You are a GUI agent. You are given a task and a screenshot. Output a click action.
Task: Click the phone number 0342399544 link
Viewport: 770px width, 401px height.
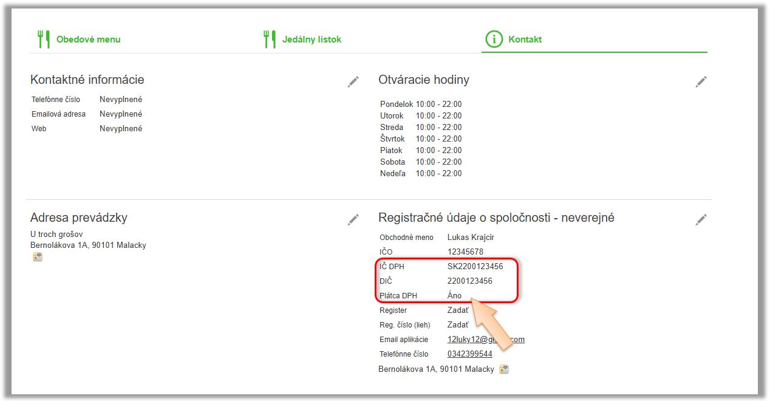click(469, 354)
